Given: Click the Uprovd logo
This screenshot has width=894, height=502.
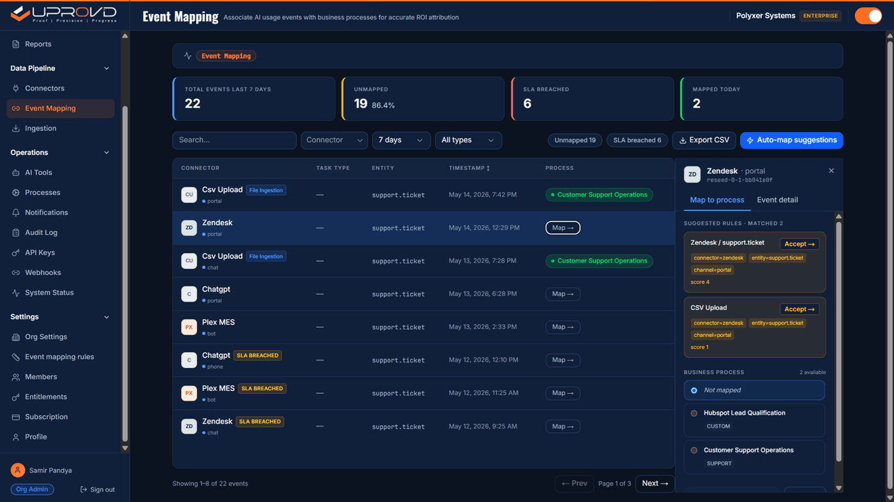Looking at the screenshot, I should [x=64, y=14].
